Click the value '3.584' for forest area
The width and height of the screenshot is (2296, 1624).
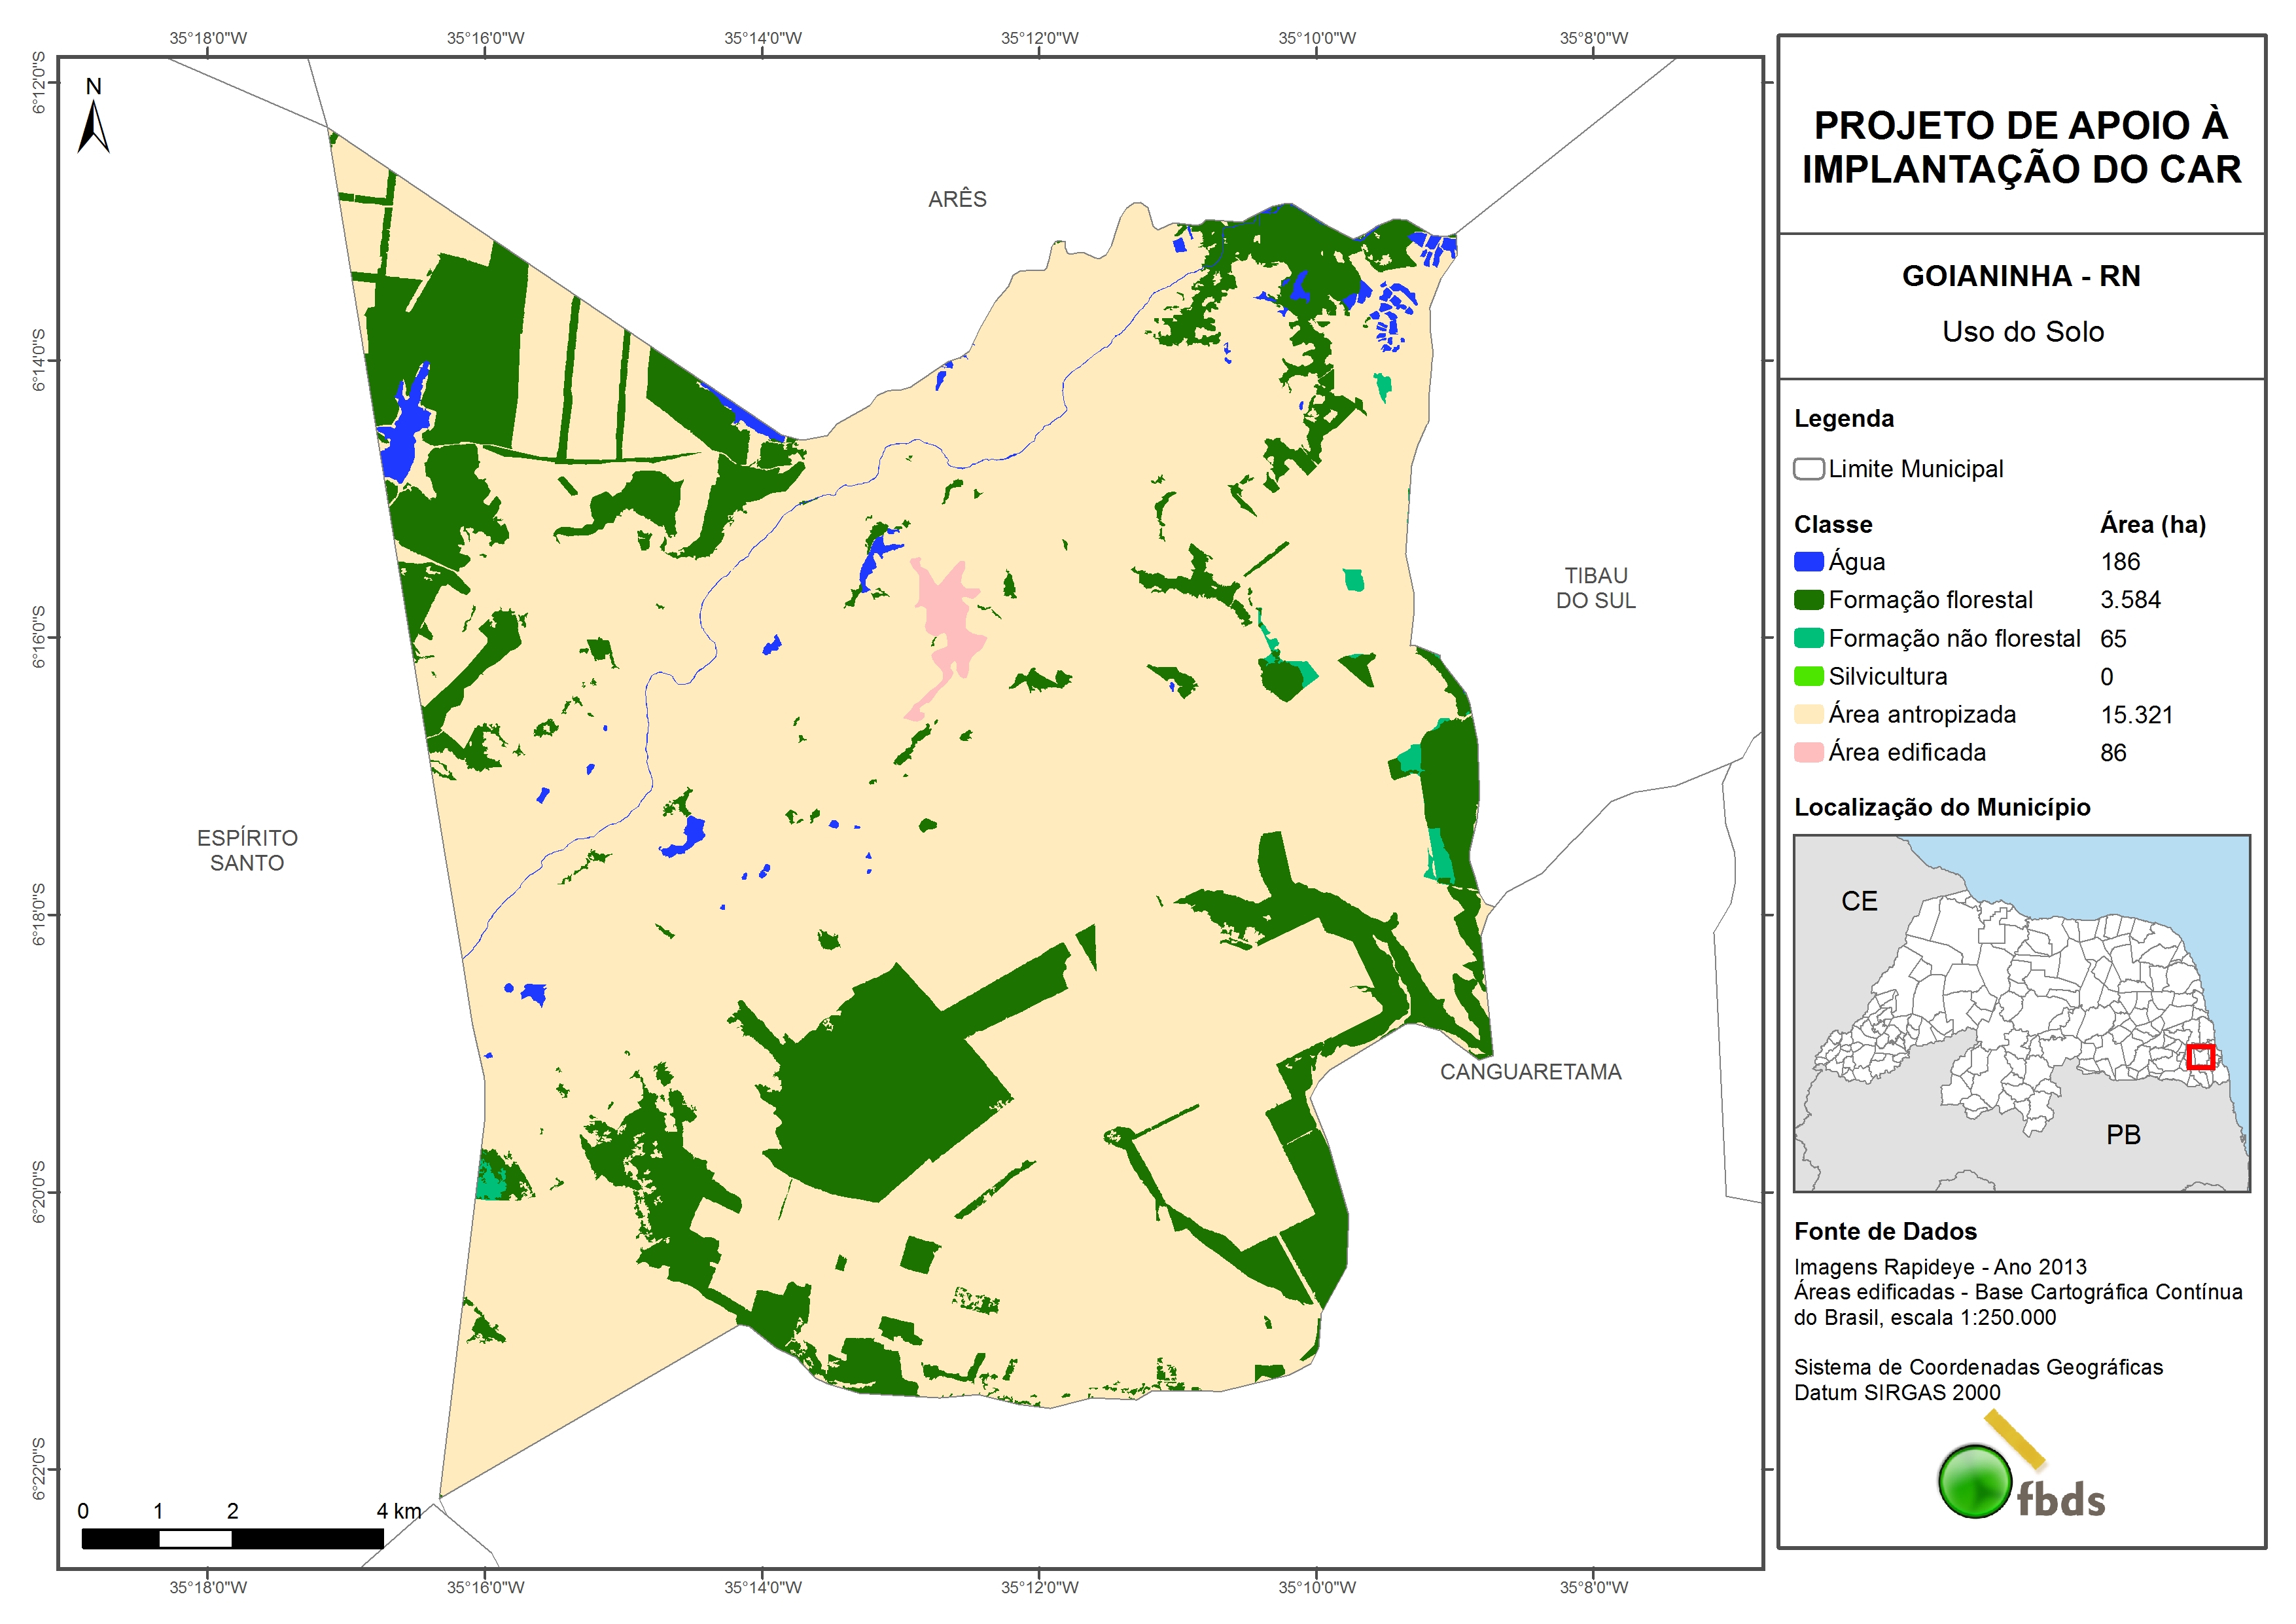(2130, 600)
